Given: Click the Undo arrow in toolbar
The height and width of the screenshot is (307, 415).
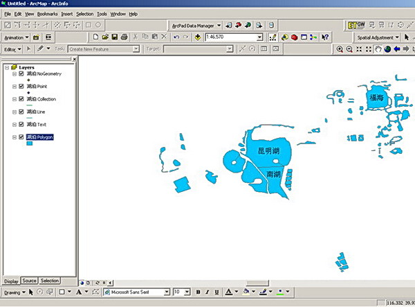Looking at the screenshot, I should [x=177, y=37].
